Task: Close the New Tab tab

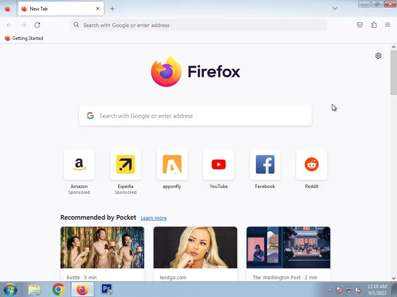Action: [98, 9]
